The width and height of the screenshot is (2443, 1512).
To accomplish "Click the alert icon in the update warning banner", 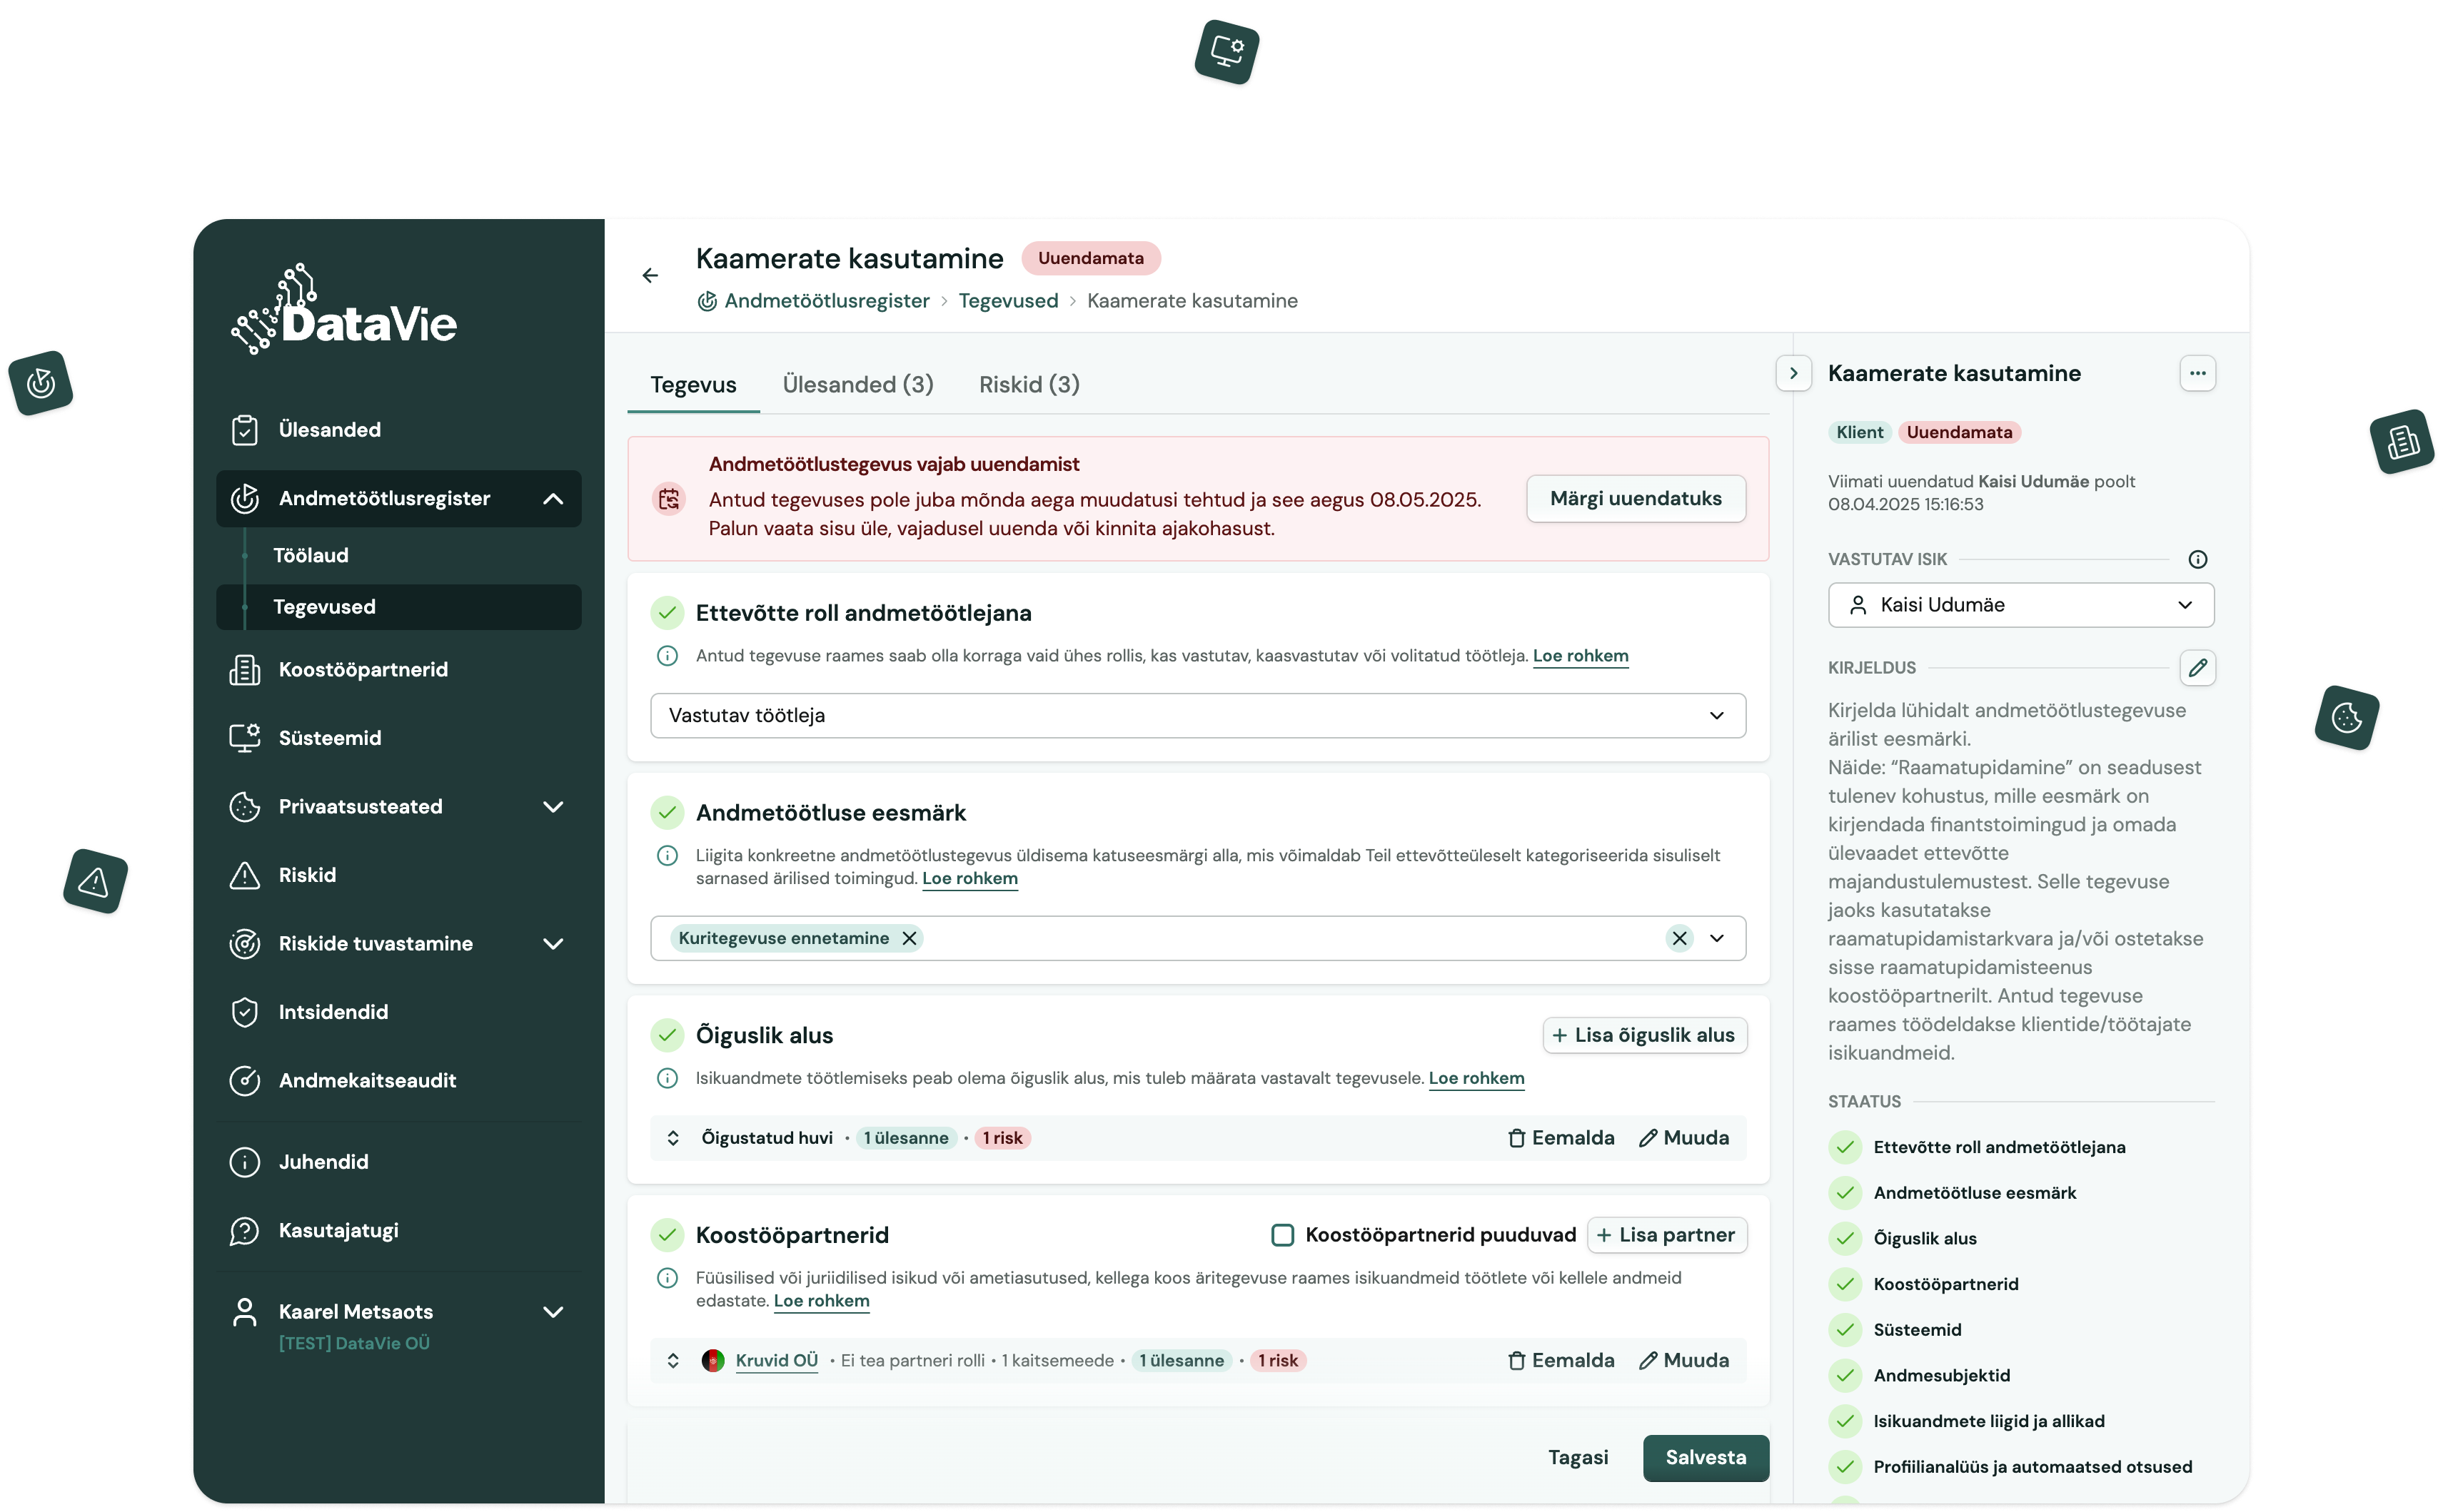I will (x=668, y=498).
